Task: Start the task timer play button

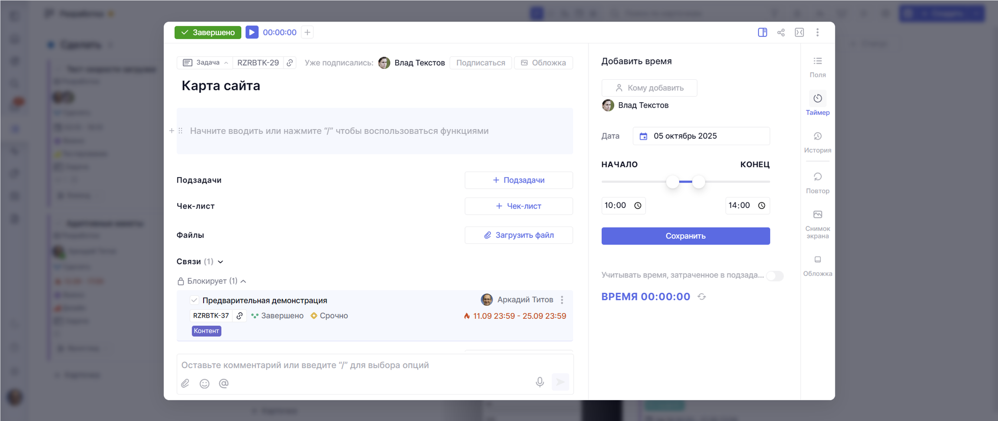Action: click(252, 32)
